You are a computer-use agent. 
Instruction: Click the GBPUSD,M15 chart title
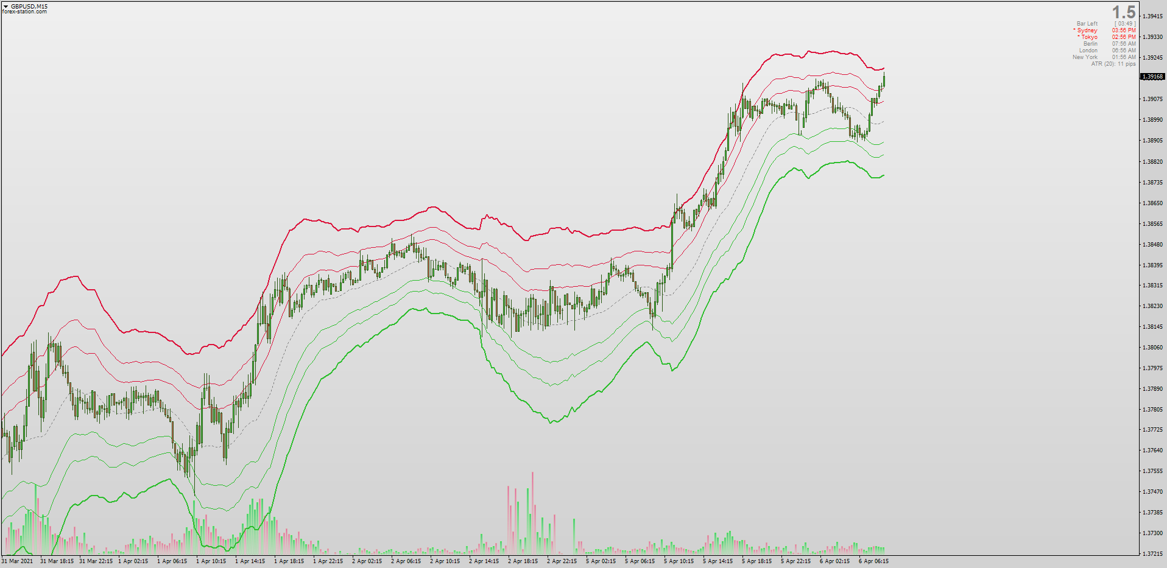tap(29, 7)
